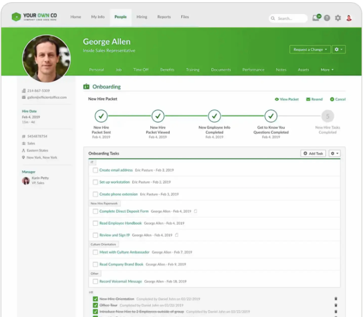Delete the completed New Hire Orientation task
This screenshot has width=364, height=317.
(335, 299)
